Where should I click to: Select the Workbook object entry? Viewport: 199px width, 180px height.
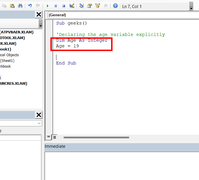click(x=5, y=66)
